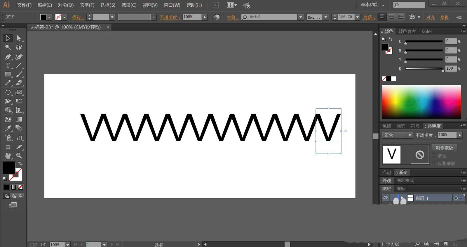Click the V thumbnail in transparency panel
The height and width of the screenshot is (247, 467).
coord(391,154)
